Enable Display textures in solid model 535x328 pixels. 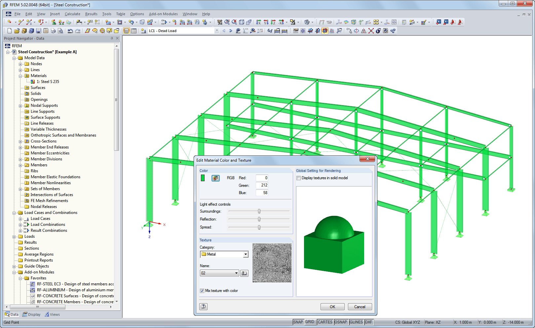299,178
